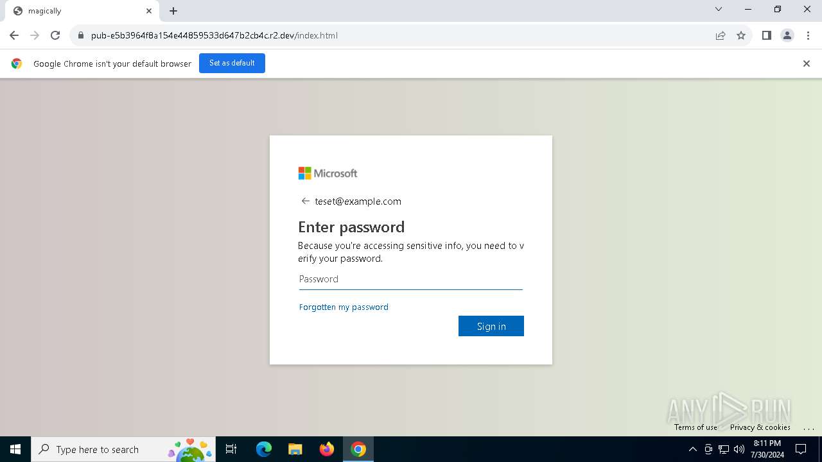Bookmark this page with the star icon
The height and width of the screenshot is (462, 822).
(x=741, y=35)
